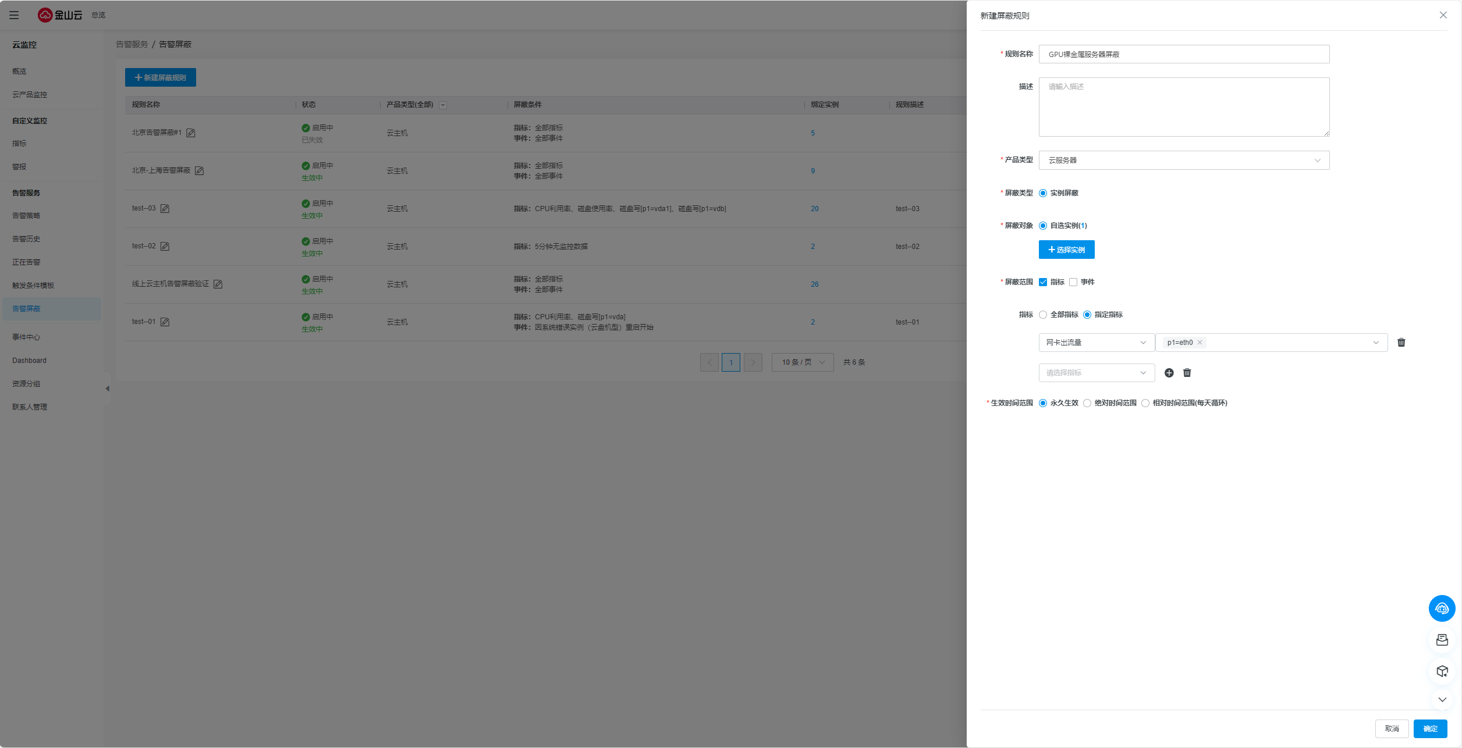Click the 取消 button

(1392, 729)
